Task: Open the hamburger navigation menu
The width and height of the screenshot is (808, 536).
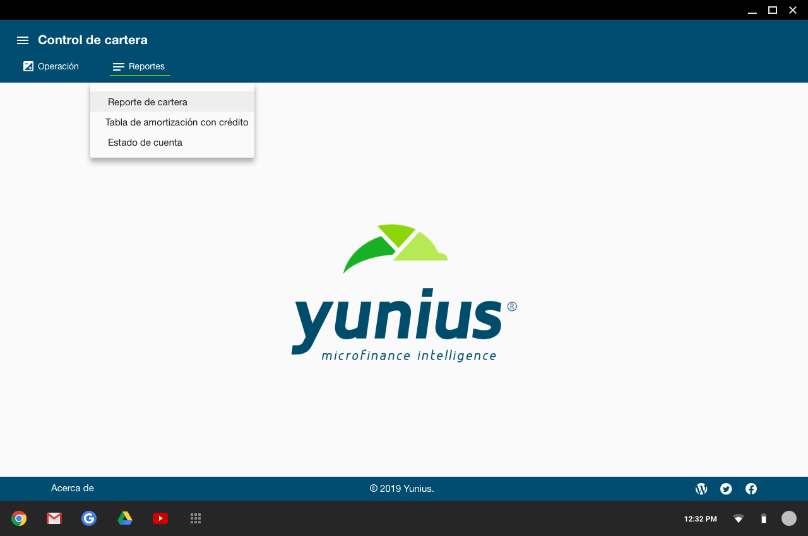Action: [x=23, y=40]
